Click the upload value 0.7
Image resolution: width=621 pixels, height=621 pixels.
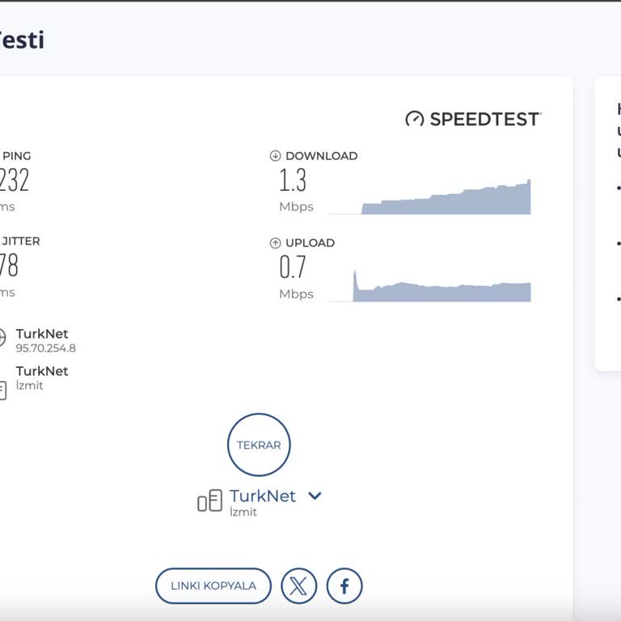pos(293,267)
